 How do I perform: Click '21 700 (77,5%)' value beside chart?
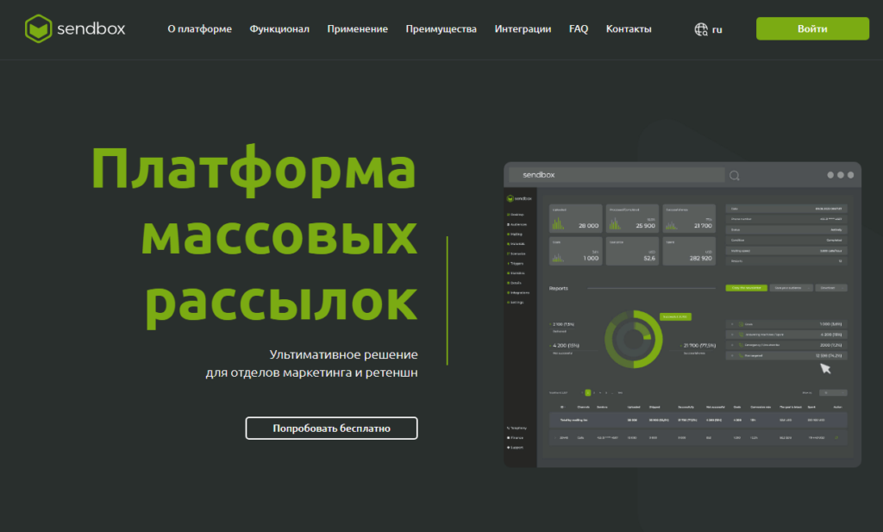pos(699,346)
